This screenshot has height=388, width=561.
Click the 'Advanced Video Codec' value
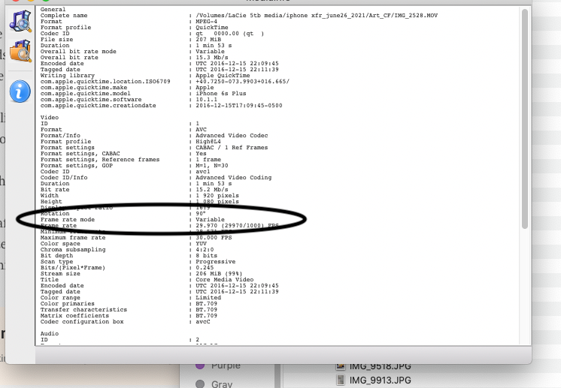click(x=232, y=135)
